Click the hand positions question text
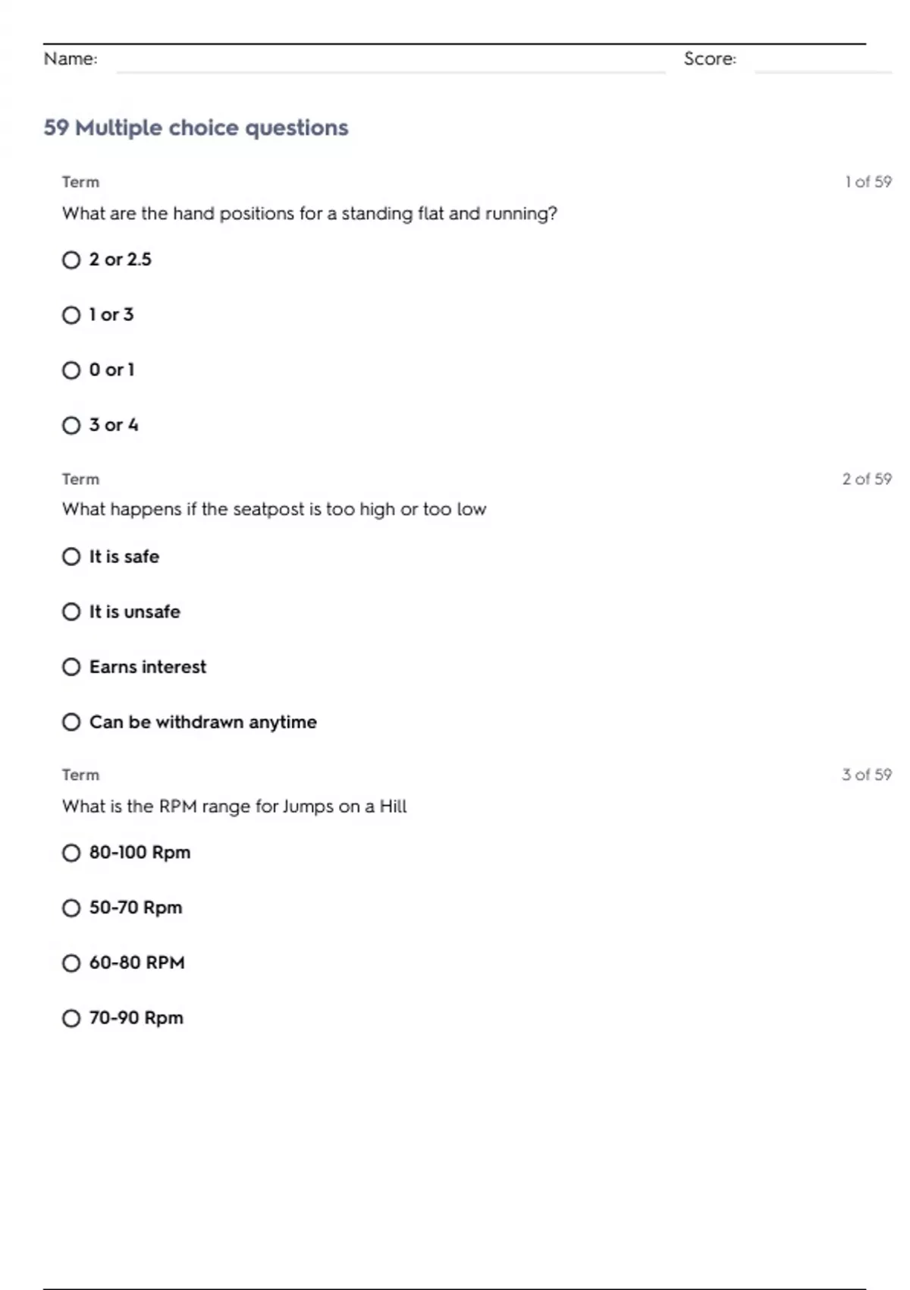This screenshot has width=910, height=1290. click(309, 214)
